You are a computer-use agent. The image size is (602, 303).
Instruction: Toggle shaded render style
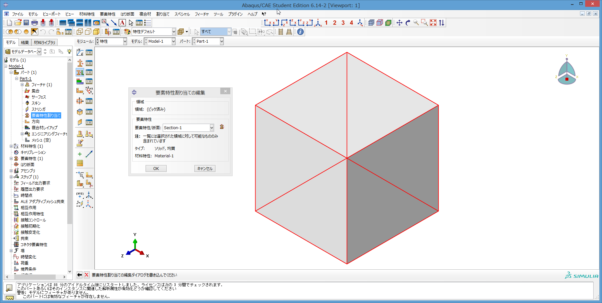point(96,32)
